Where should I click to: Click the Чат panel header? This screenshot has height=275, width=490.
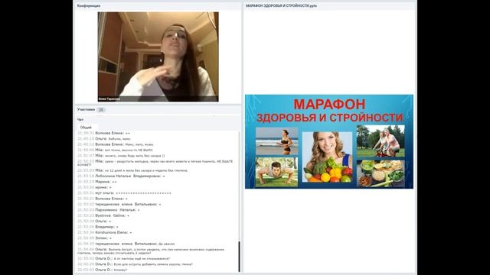click(x=80, y=120)
